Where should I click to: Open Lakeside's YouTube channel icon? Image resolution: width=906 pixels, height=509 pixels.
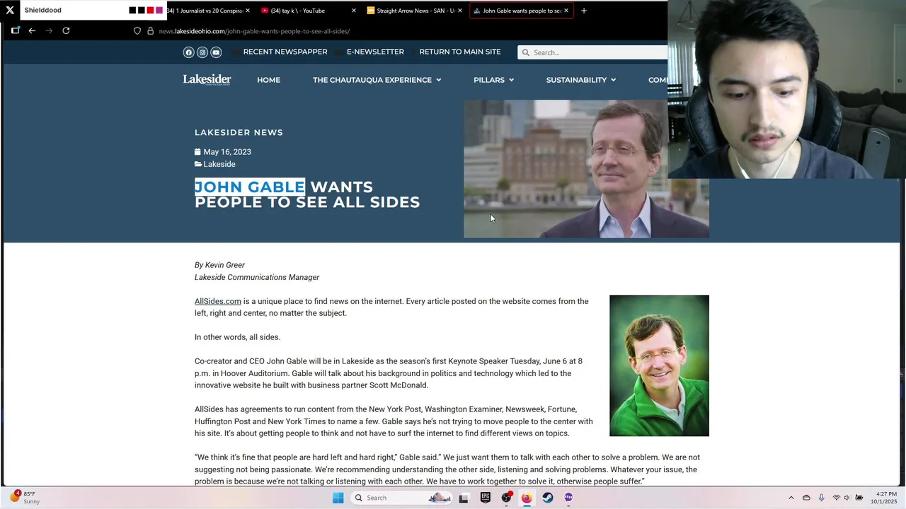click(216, 52)
